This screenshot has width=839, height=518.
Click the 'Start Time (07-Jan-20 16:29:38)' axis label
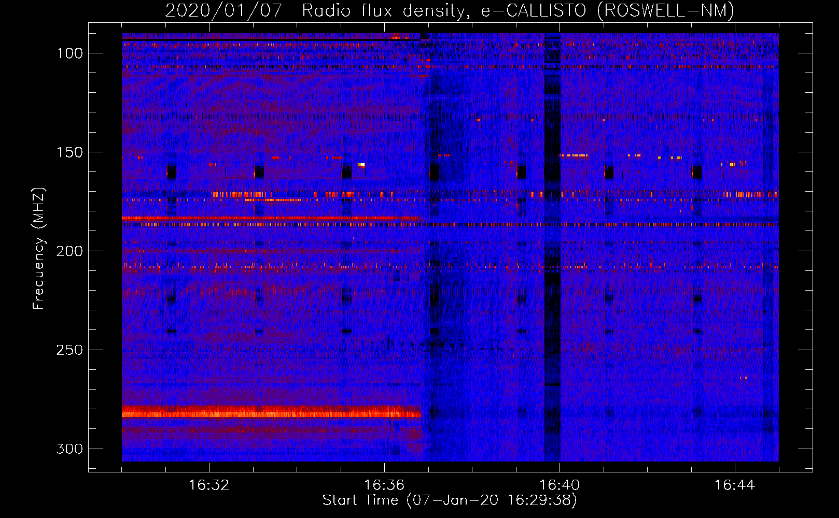(450, 500)
